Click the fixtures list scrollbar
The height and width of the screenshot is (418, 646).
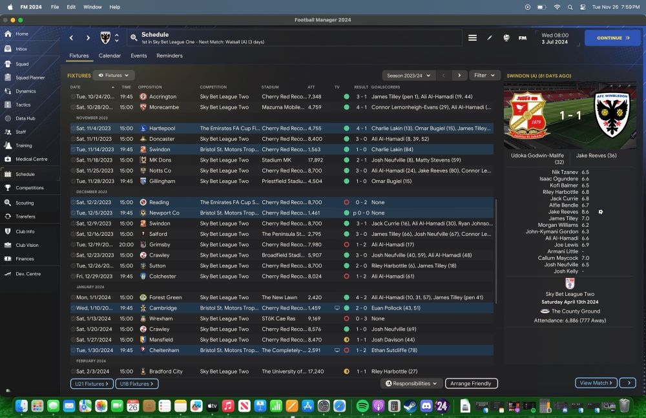pyautogui.click(x=495, y=251)
